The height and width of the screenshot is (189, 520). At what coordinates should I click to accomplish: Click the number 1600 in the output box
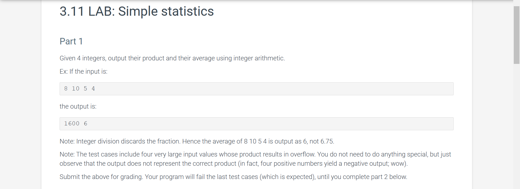(72, 123)
